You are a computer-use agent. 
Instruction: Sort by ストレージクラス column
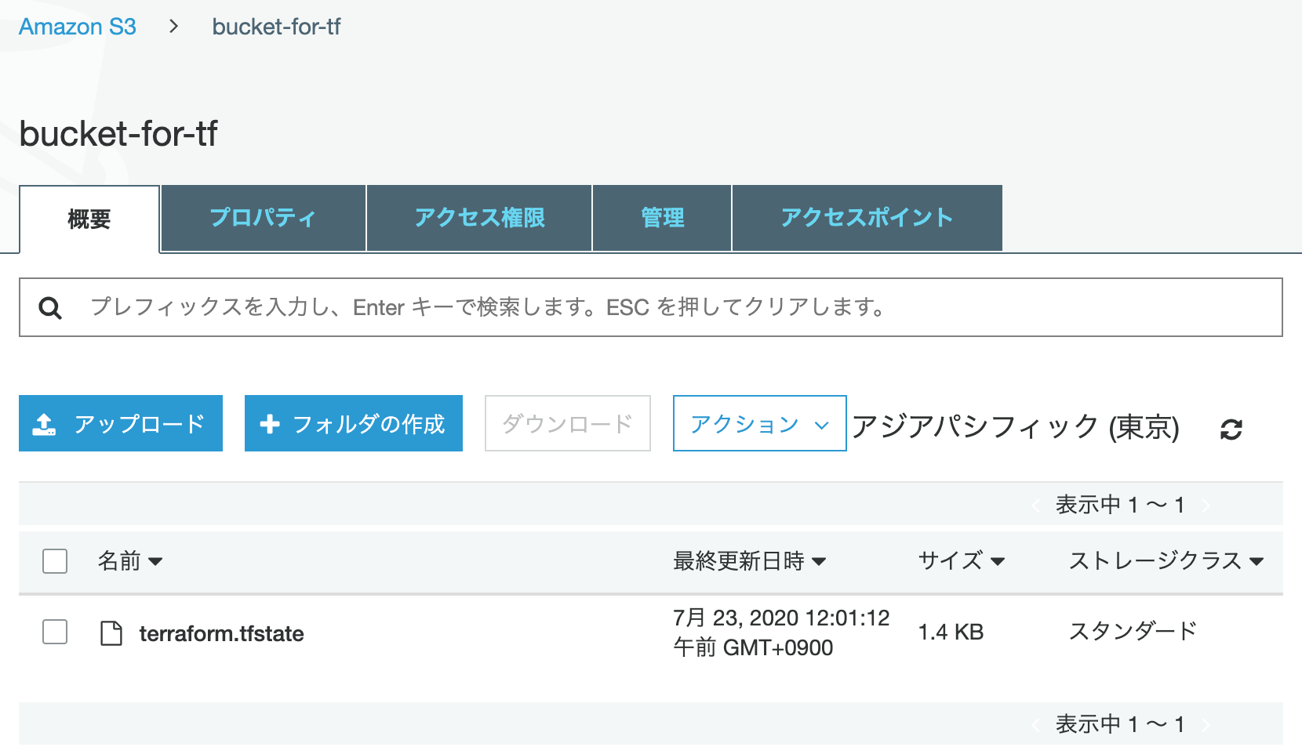(1166, 561)
